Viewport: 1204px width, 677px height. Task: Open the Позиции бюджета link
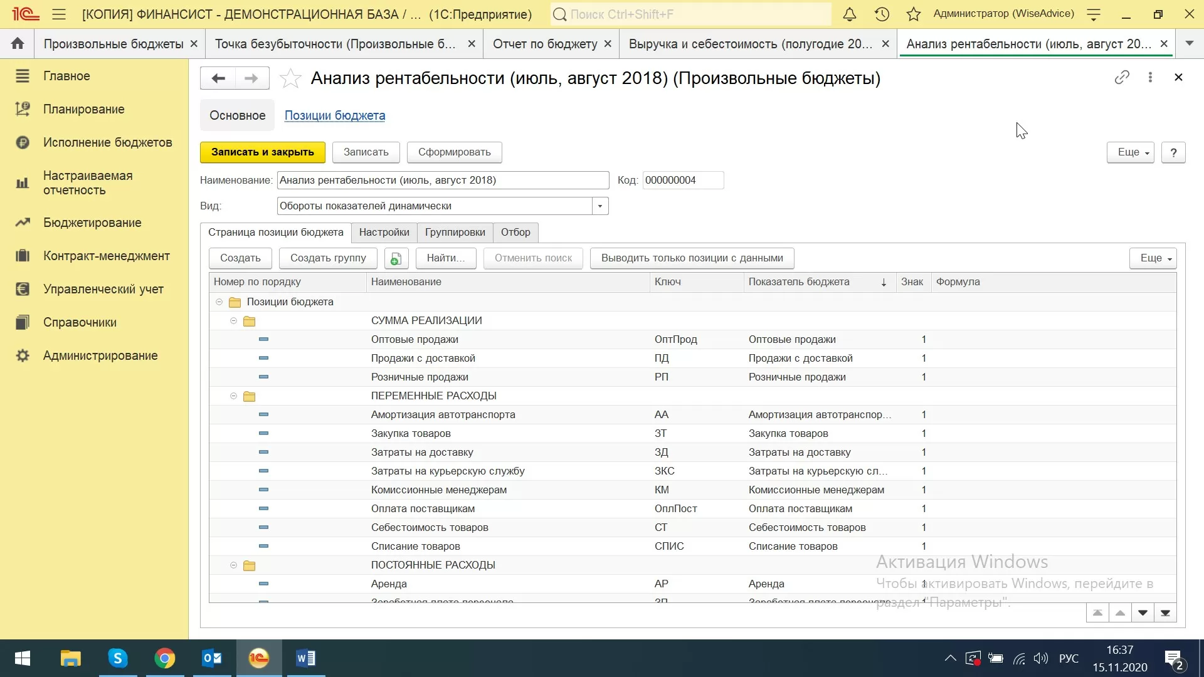pyautogui.click(x=335, y=116)
